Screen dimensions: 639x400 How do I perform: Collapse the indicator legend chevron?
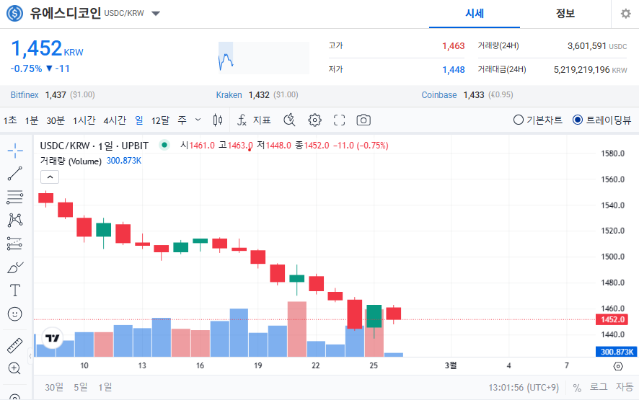pos(50,177)
